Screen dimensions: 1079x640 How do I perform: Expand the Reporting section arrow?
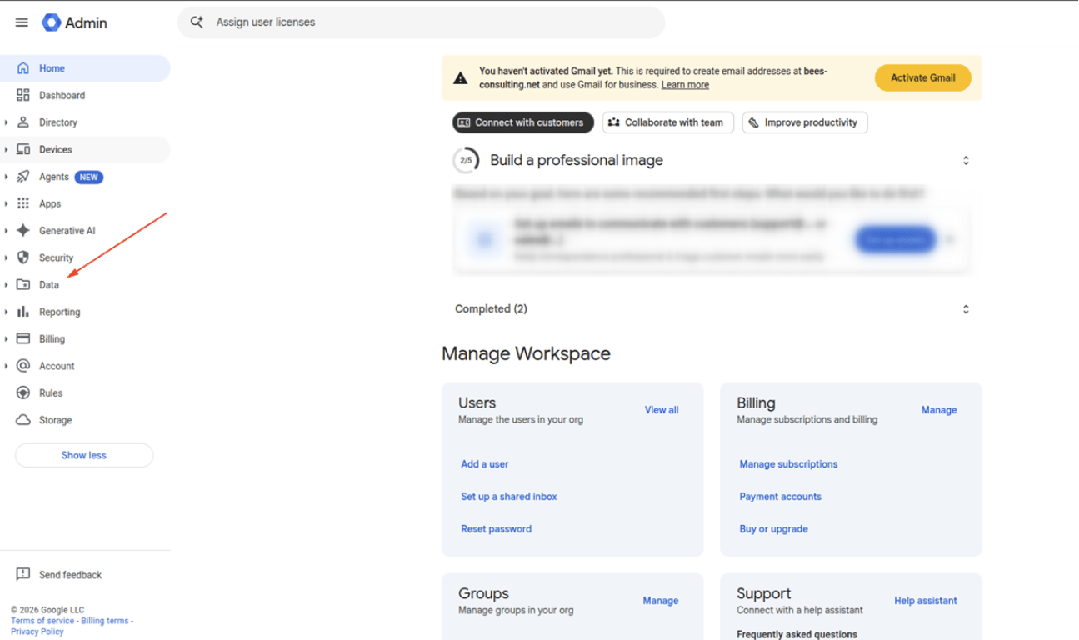7,312
